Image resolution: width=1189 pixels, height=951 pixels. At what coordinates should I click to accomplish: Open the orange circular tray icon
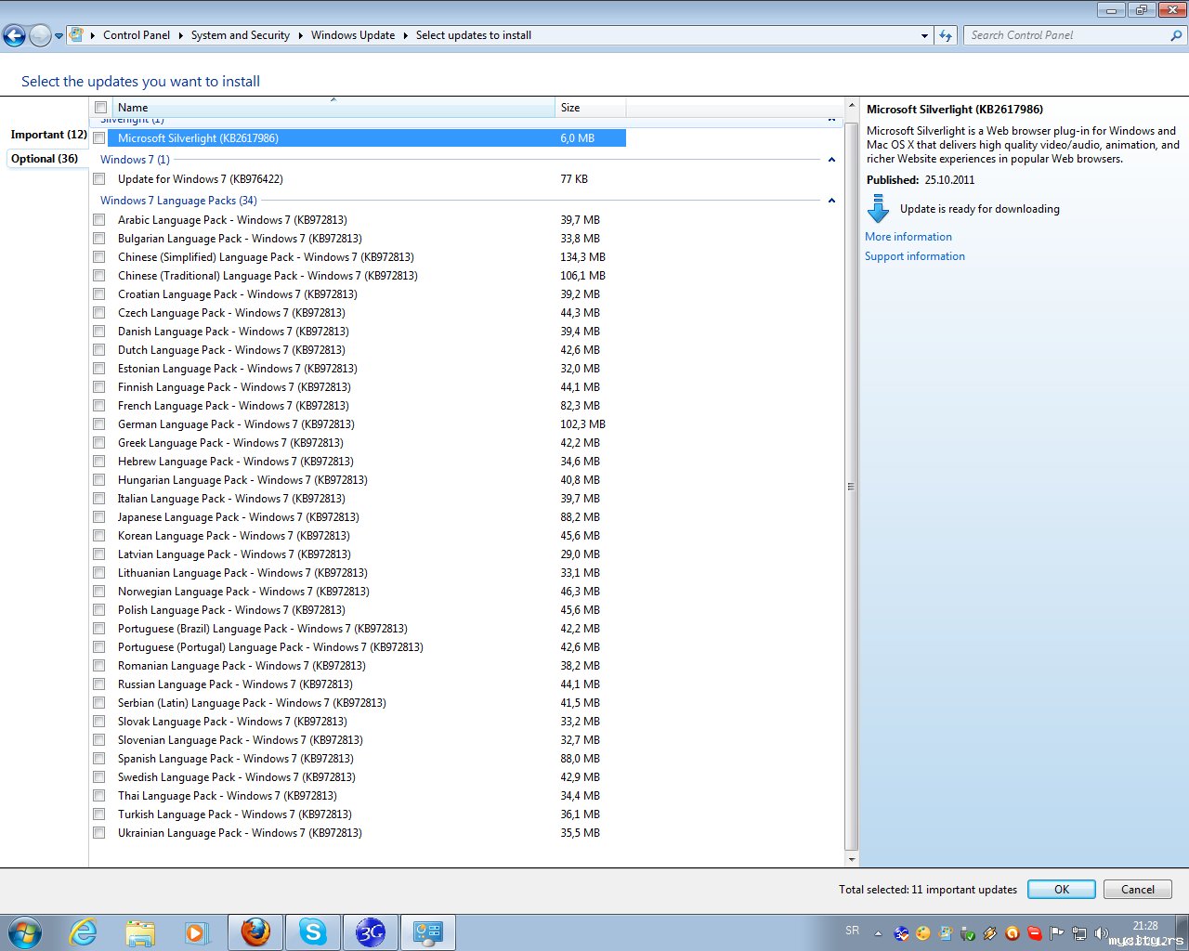click(x=1013, y=933)
